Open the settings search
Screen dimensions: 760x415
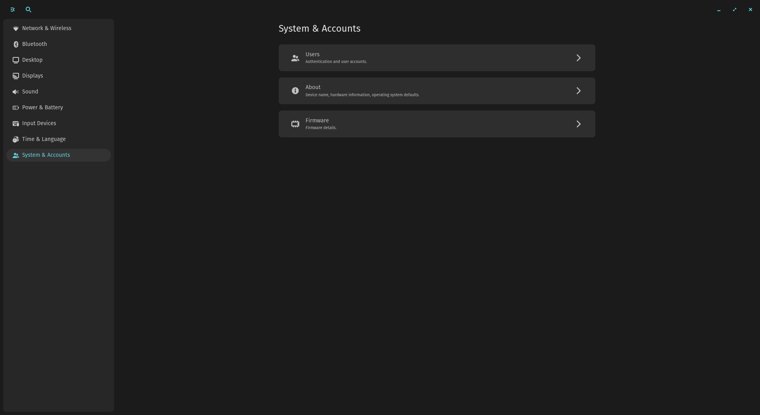click(28, 10)
